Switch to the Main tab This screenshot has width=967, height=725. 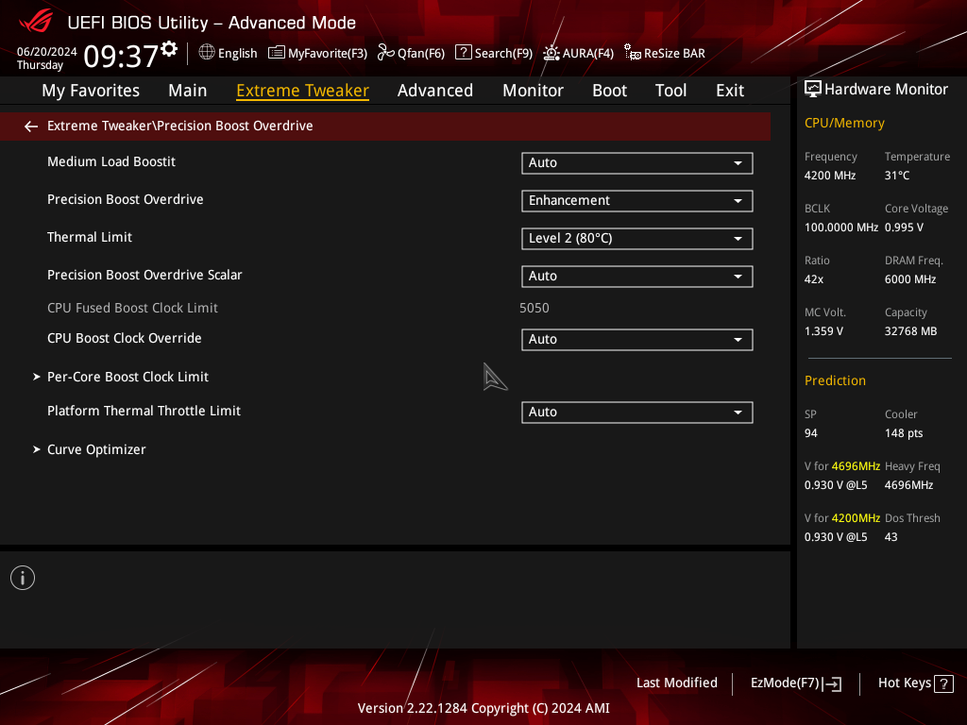pos(188,91)
